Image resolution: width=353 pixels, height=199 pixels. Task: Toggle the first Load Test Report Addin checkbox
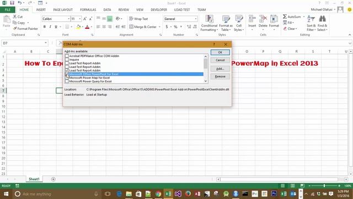67,63
